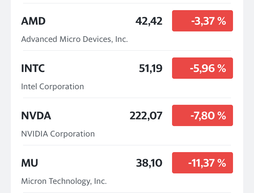Click the NVIDIA Corporation company name
254x193 pixels.
(x=58, y=134)
